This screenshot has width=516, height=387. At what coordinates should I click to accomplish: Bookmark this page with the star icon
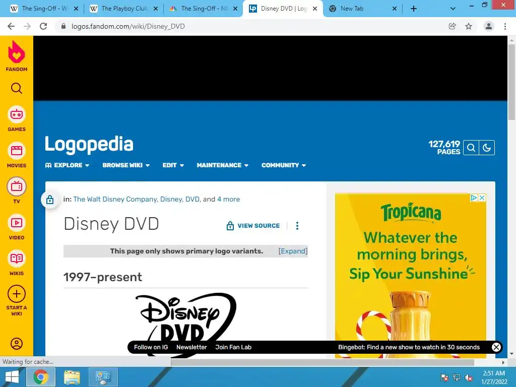pos(469,26)
